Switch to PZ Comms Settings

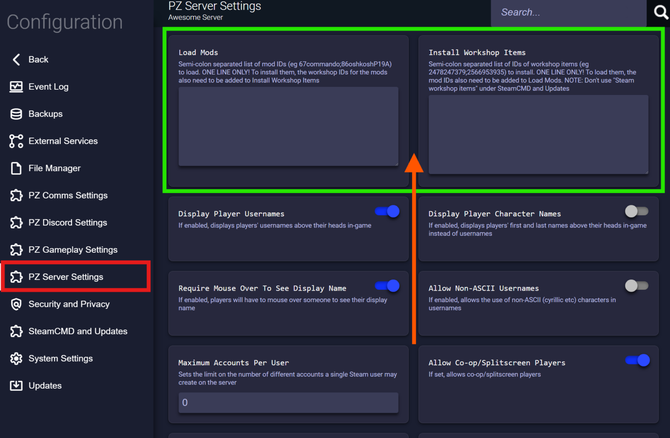click(x=68, y=195)
